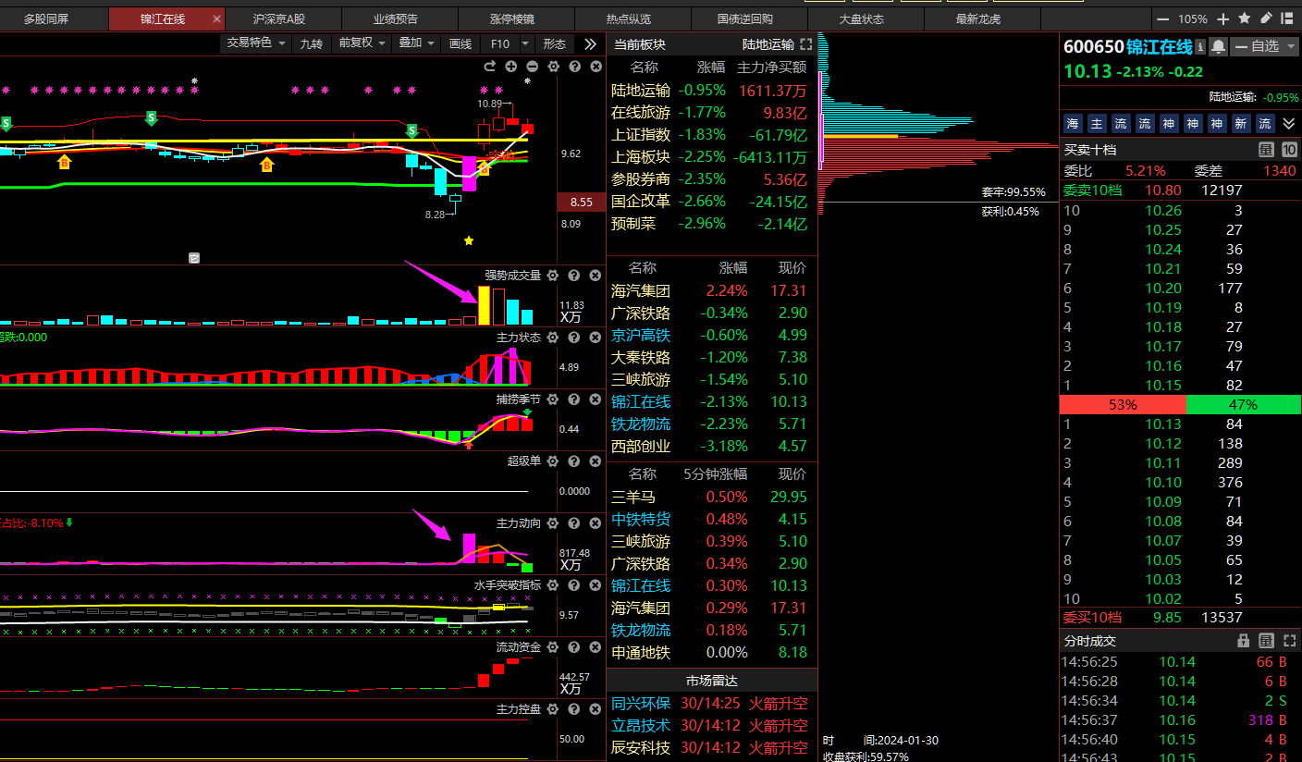The width and height of the screenshot is (1302, 762).
Task: Close the main K-line chart panel icon
Action: click(596, 67)
